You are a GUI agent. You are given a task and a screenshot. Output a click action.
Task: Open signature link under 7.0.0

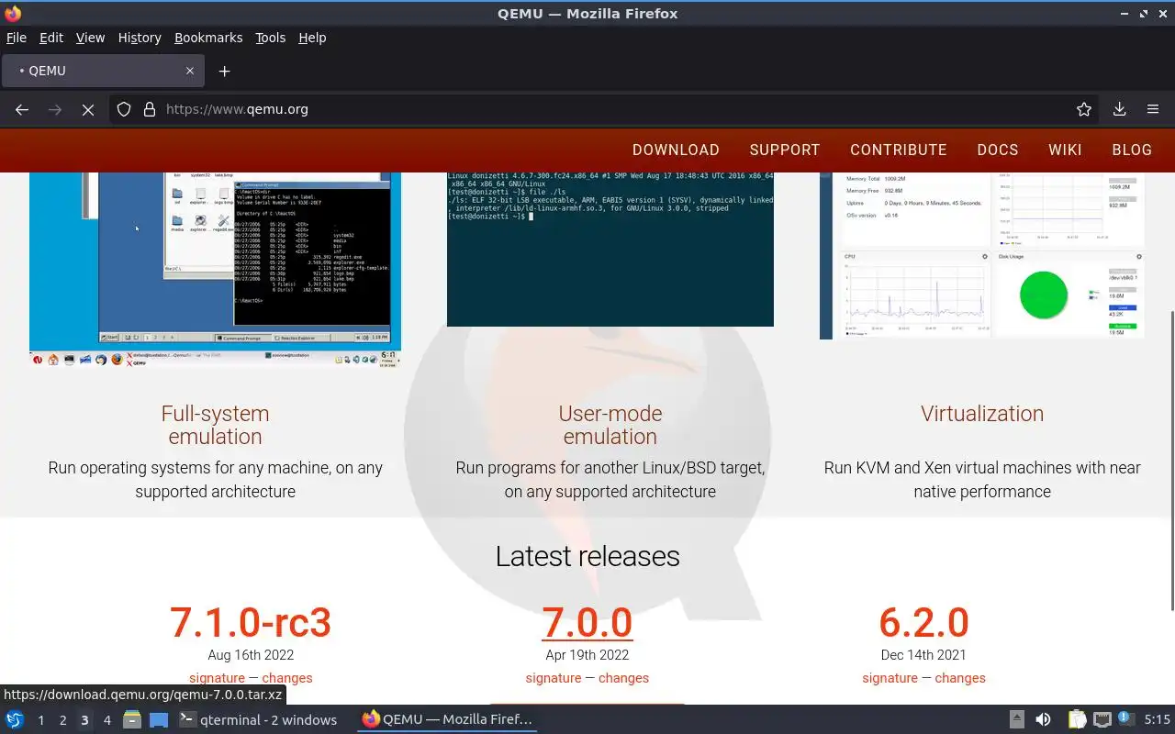[x=554, y=678]
